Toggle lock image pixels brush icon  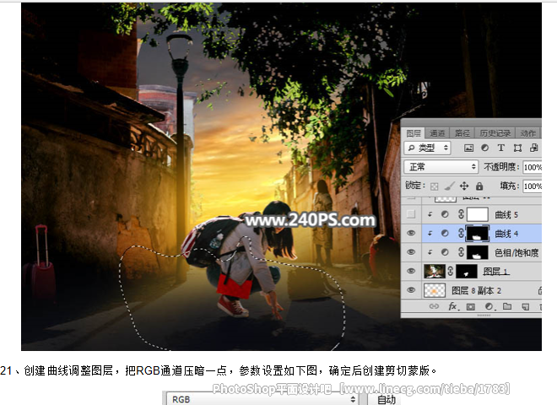click(449, 186)
